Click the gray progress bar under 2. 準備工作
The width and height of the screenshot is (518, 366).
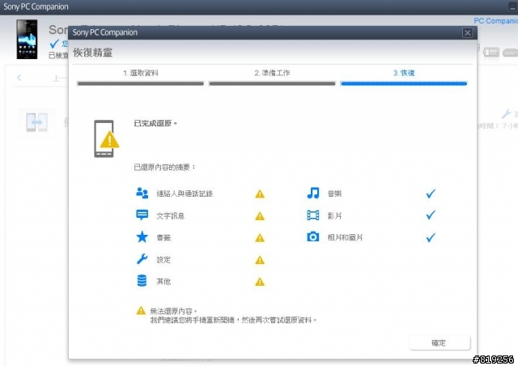pyautogui.click(x=272, y=83)
